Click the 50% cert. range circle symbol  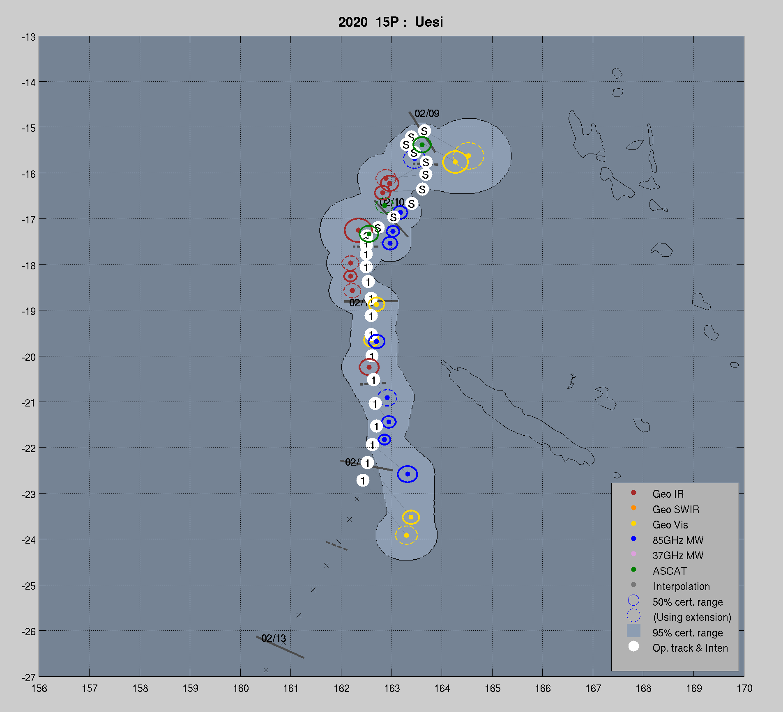tap(633, 600)
